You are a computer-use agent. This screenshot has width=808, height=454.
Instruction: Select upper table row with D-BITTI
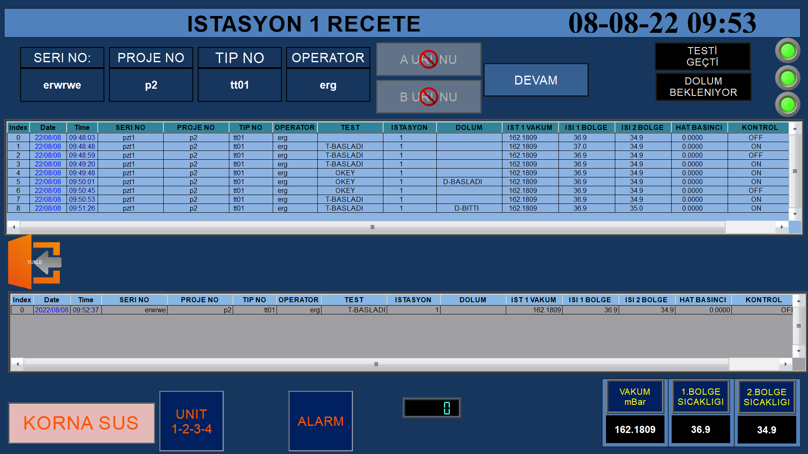pyautogui.click(x=466, y=208)
